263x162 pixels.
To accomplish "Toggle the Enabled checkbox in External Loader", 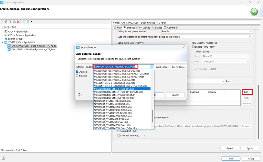I will (77, 72).
